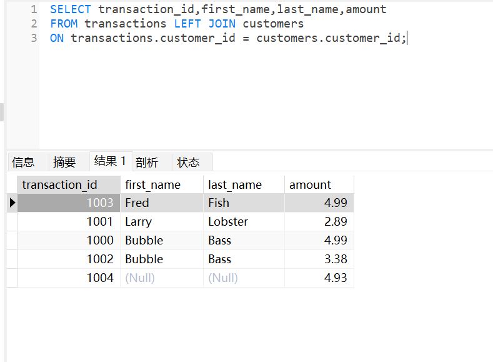
Task: Open the 状态 tab
Action: point(188,162)
